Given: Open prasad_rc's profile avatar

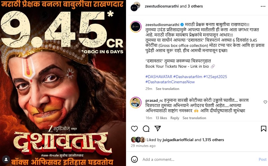Looking at the screenshot, I should click(x=136, y=103).
